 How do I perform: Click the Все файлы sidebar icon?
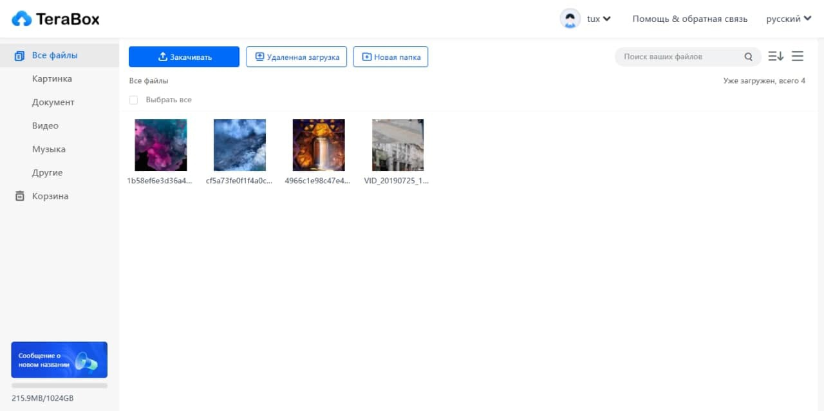(19, 55)
